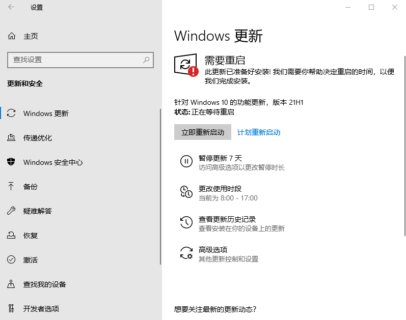Viewport: 406px width, 320px height.
Task: Click the 状态: 正在等待重启 status text
Action: tap(204, 112)
